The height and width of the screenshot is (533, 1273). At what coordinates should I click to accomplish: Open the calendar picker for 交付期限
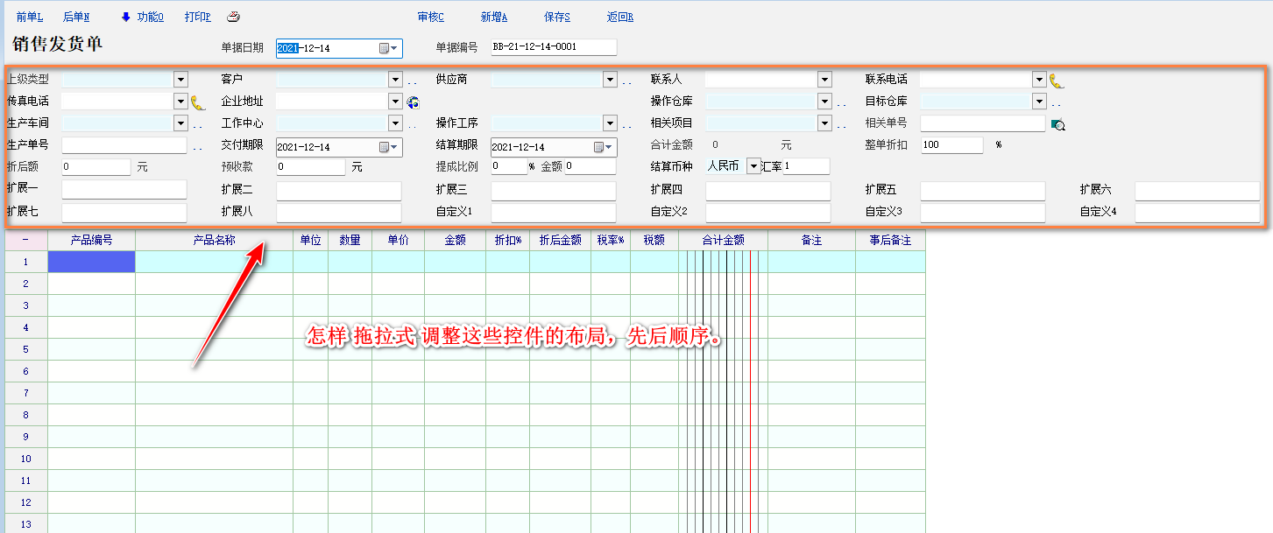[388, 147]
